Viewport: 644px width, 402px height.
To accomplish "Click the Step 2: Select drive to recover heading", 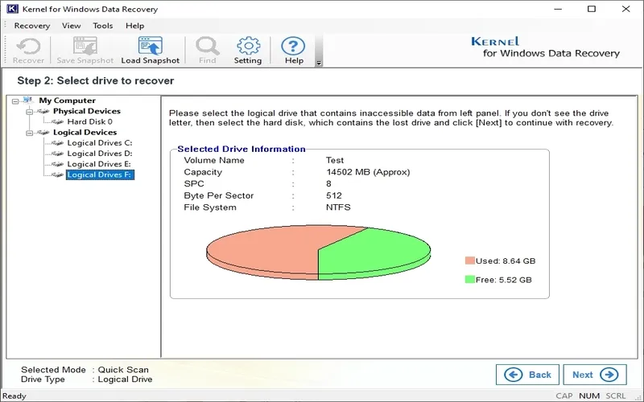I will pos(96,81).
